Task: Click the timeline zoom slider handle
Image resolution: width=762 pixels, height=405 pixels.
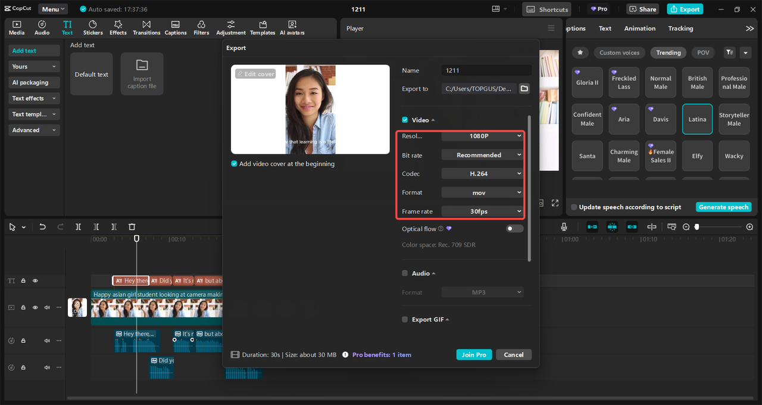Action: click(697, 227)
